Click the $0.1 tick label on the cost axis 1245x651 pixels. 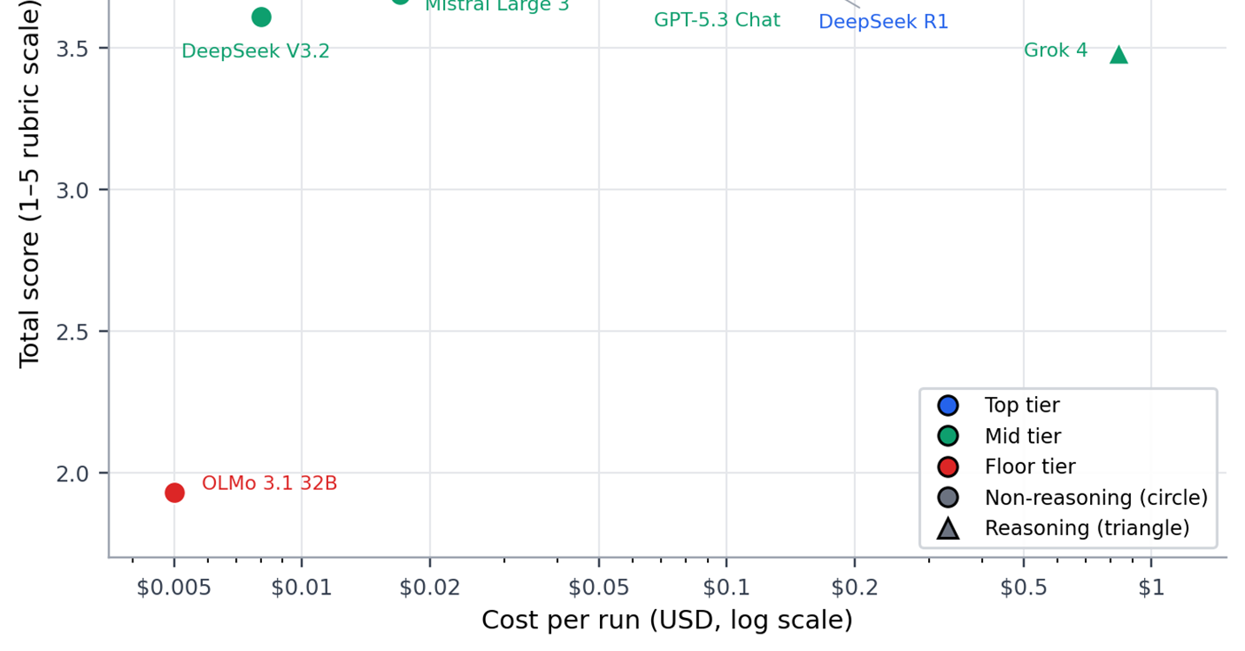[x=727, y=587]
